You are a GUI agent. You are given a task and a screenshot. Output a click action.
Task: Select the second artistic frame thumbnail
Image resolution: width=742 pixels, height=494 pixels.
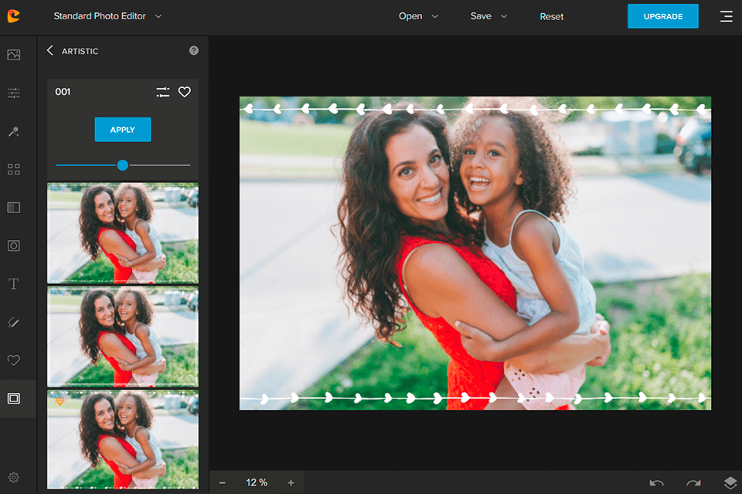click(123, 337)
